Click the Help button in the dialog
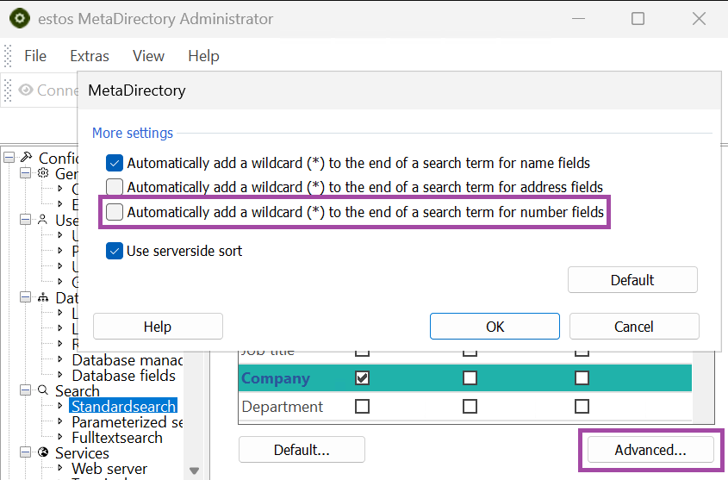Viewport: 728px width, 480px height. pos(158,327)
